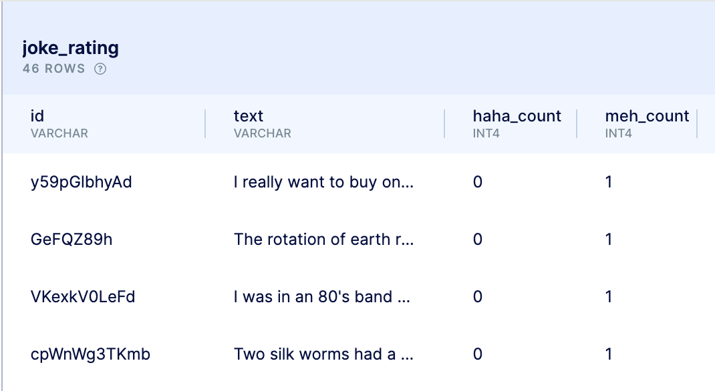Select the id cell VKexkV0LeFd
The width and height of the screenshot is (715, 391).
pos(83,297)
